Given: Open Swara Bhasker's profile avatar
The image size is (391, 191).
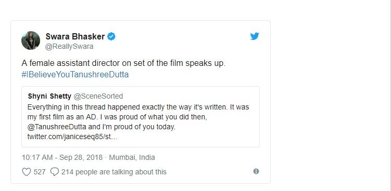Looking at the screenshot, I should pyautogui.click(x=31, y=40).
